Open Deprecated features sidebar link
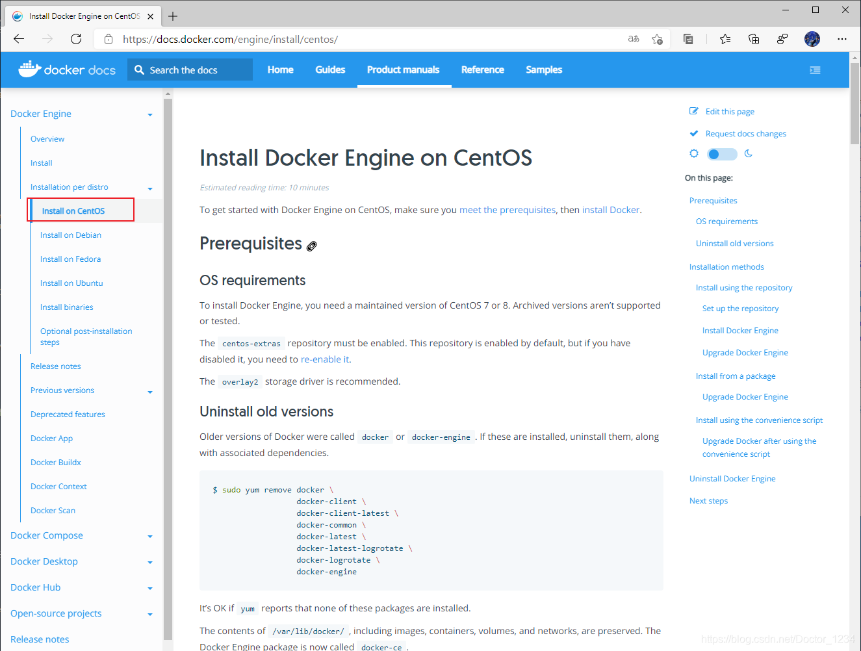861x651 pixels. (x=68, y=415)
